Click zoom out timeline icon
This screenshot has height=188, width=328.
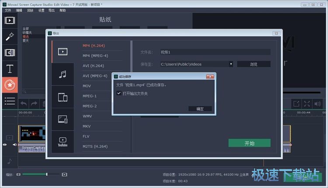[x=18, y=174]
